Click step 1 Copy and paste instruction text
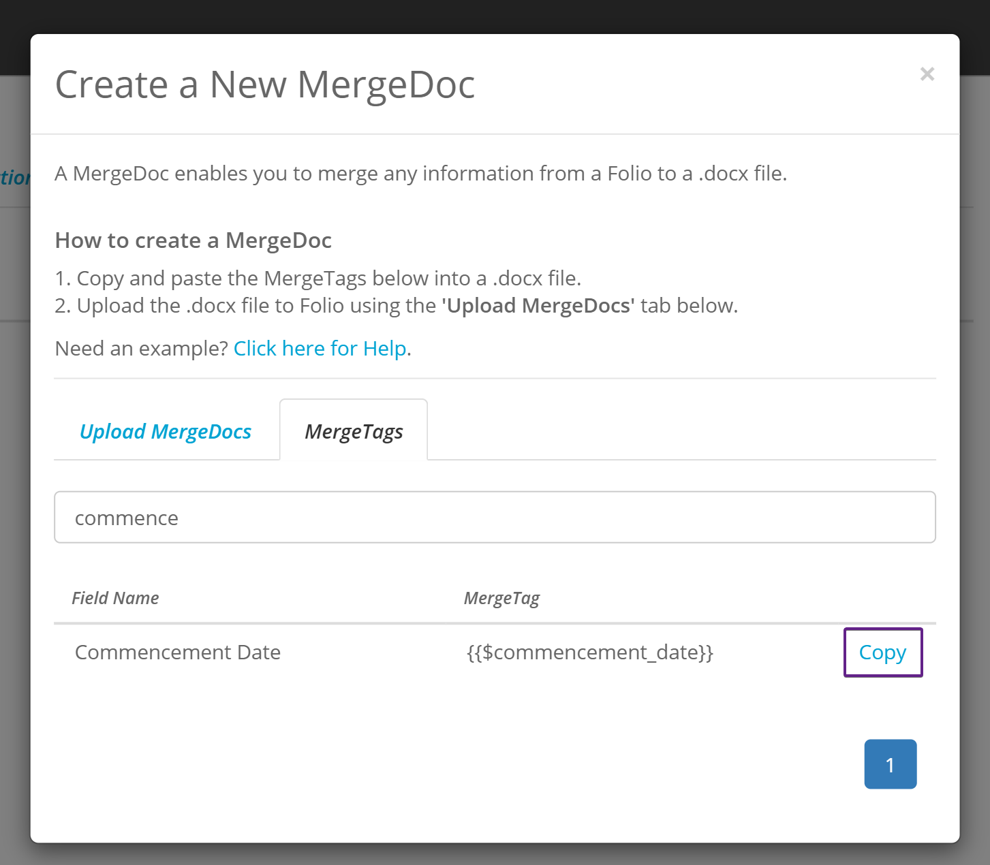The height and width of the screenshot is (865, 990). pos(318,279)
